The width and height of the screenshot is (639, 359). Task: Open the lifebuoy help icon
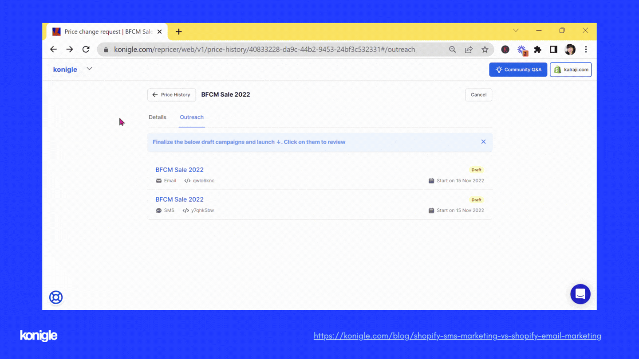point(56,297)
